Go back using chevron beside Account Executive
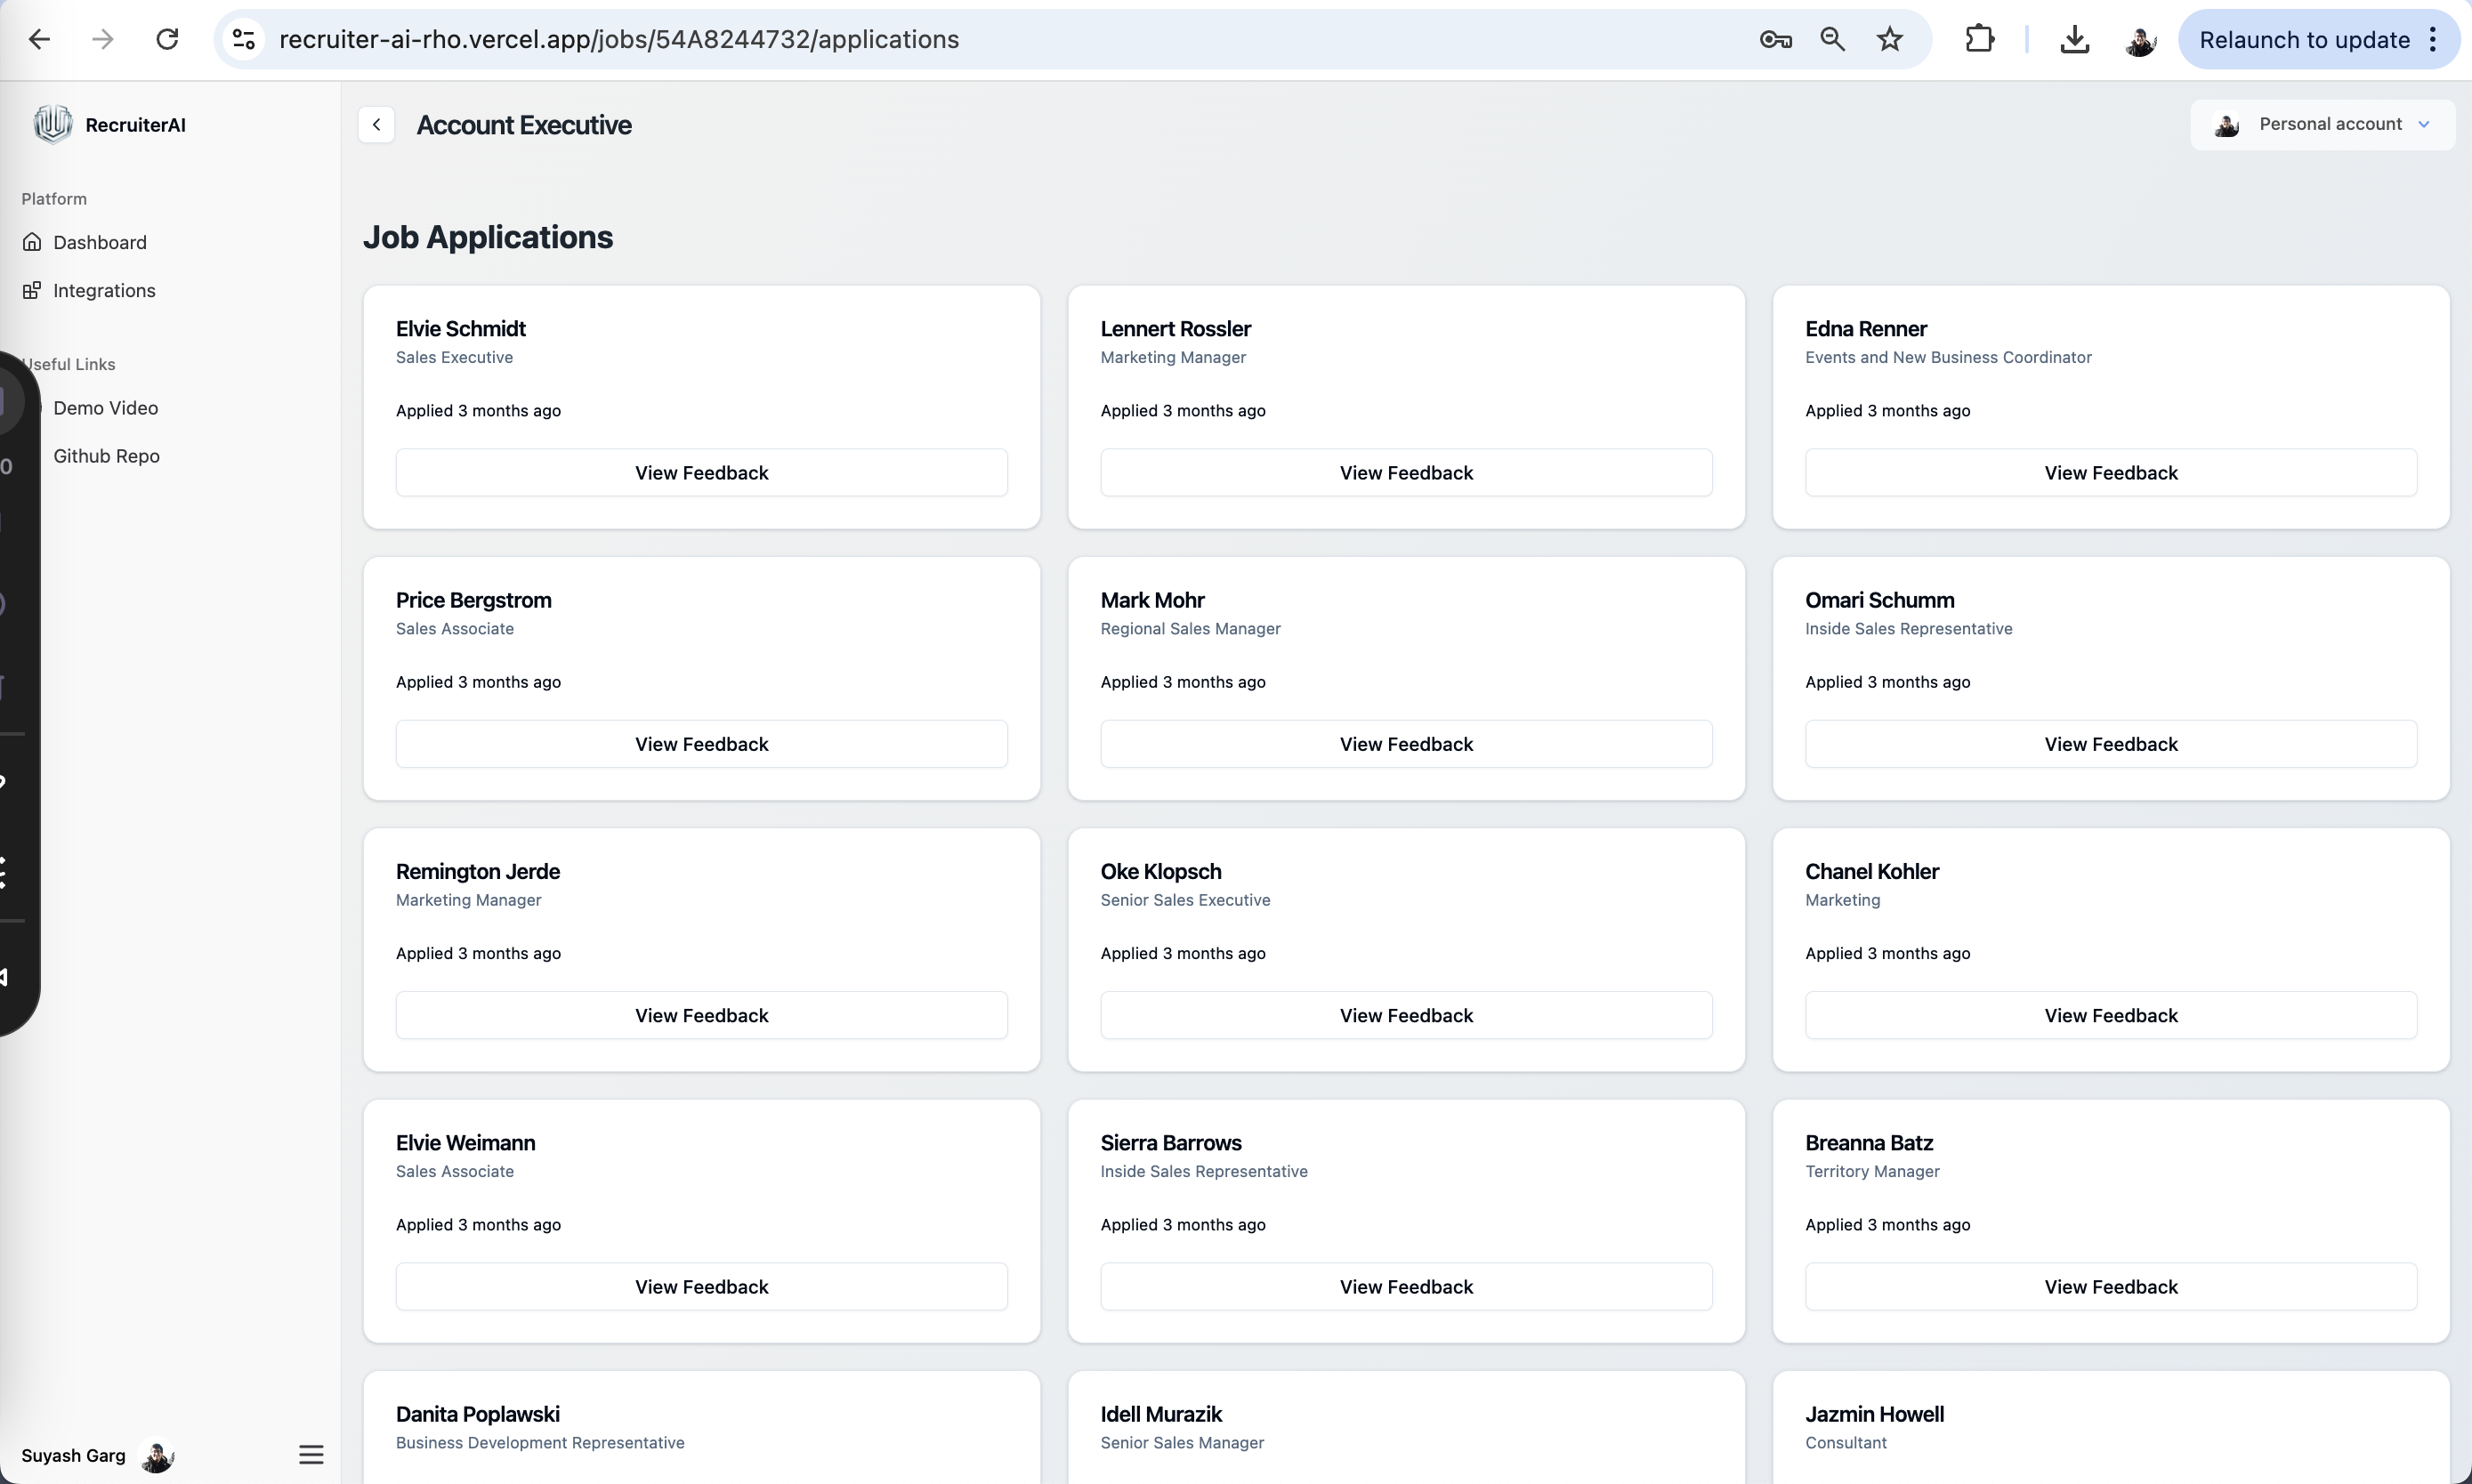Image resolution: width=2472 pixels, height=1484 pixels. tap(376, 125)
